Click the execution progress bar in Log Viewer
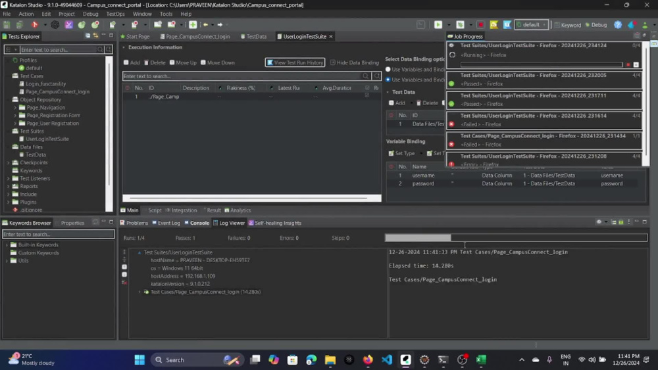This screenshot has width=658, height=370. tap(516, 238)
